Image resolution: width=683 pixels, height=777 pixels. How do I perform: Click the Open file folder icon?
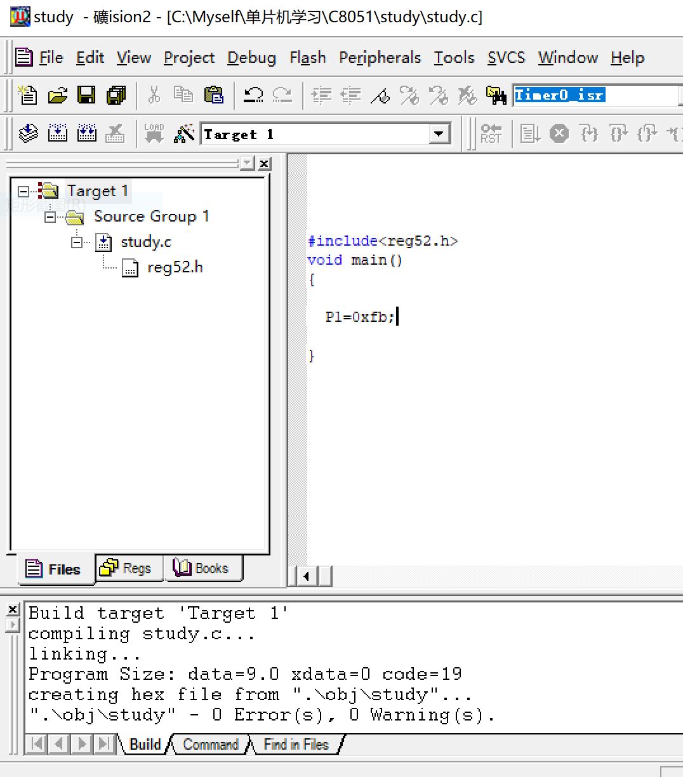pos(57,95)
